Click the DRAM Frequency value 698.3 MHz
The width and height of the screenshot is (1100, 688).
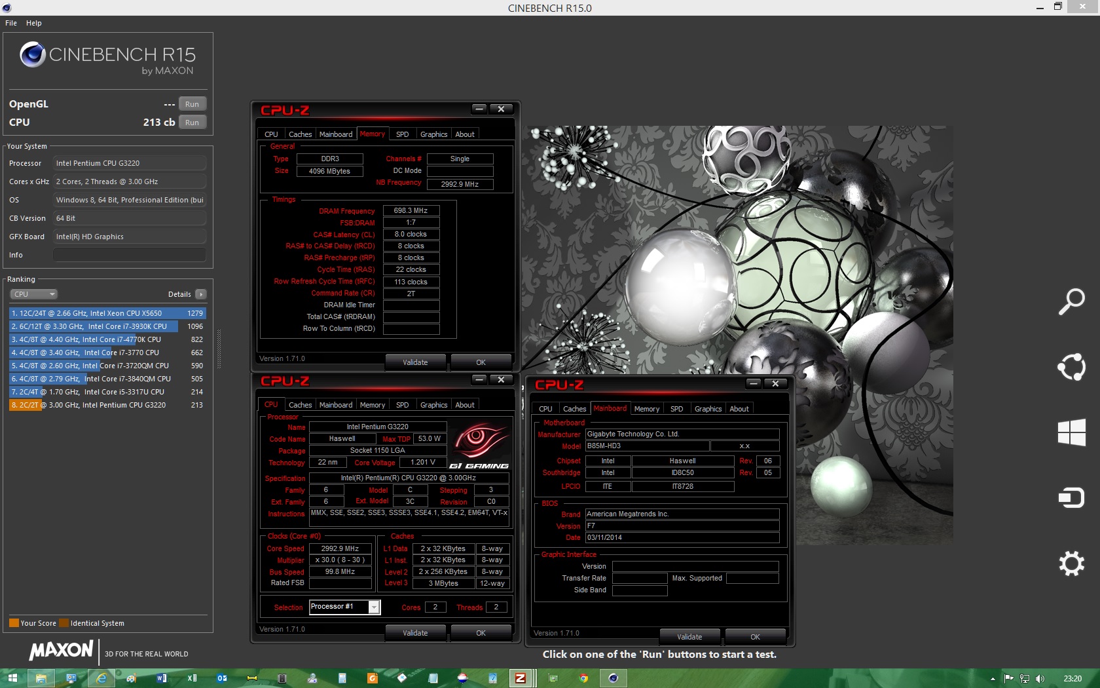coord(411,210)
